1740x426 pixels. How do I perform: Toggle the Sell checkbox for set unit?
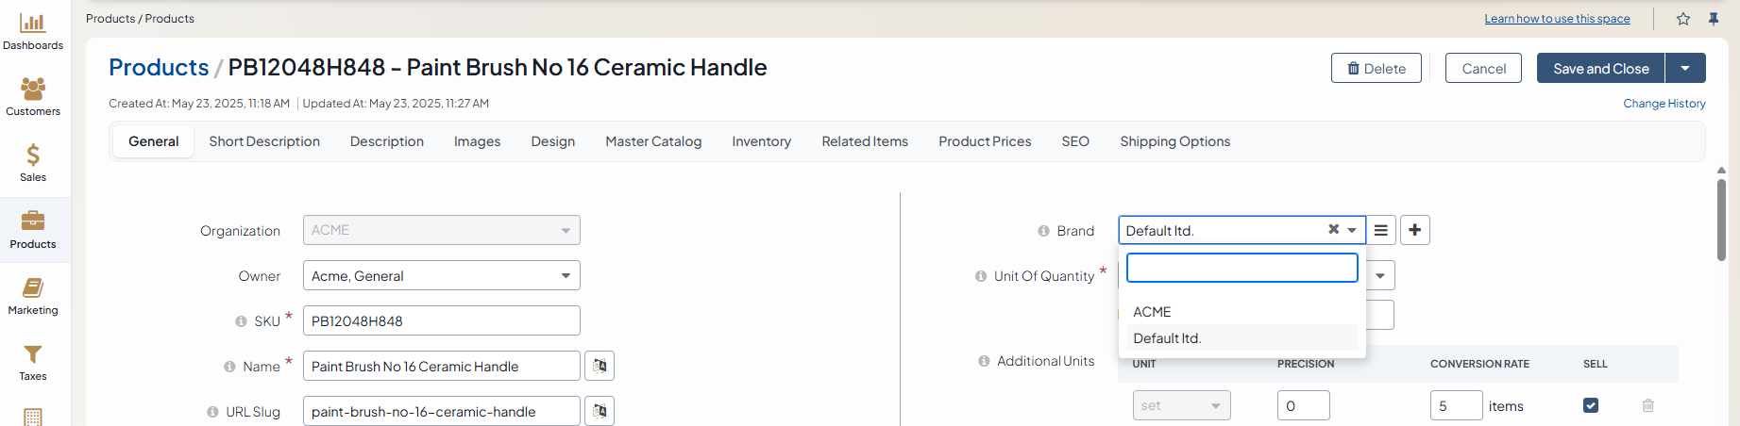pos(1591,405)
